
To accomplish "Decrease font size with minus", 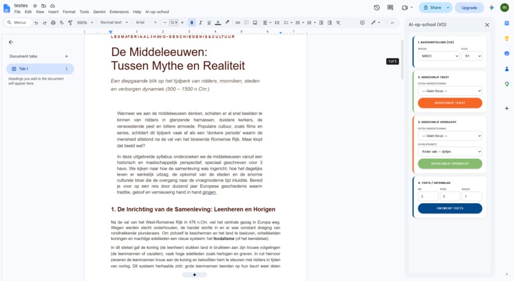I will pos(165,22).
